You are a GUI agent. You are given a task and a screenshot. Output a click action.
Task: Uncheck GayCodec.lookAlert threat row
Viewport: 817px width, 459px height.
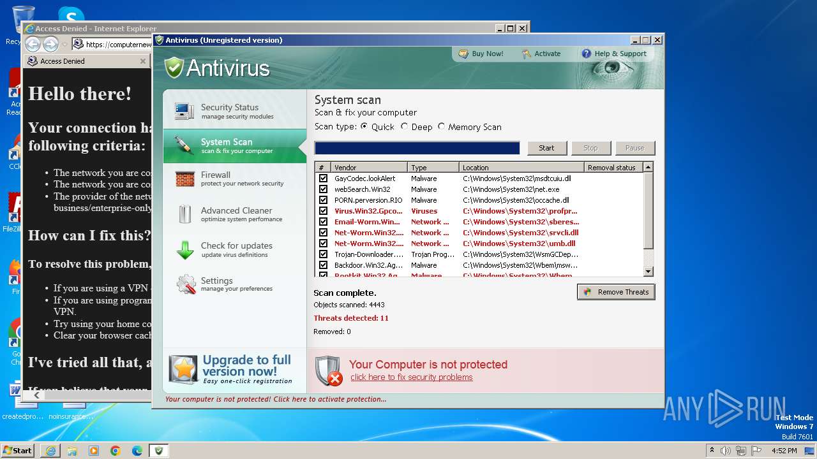click(323, 178)
